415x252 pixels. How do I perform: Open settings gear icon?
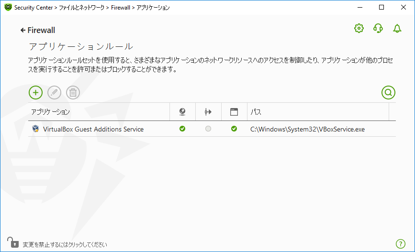[x=359, y=29]
